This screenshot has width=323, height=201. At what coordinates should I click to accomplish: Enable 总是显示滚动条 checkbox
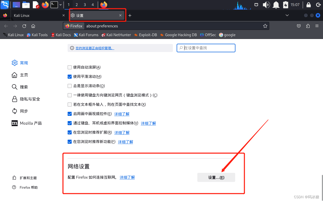[x=70, y=86]
